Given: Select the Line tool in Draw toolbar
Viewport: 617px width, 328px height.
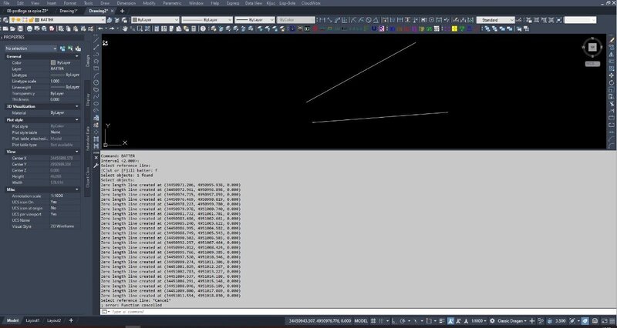Looking at the screenshot, I should (96, 41).
